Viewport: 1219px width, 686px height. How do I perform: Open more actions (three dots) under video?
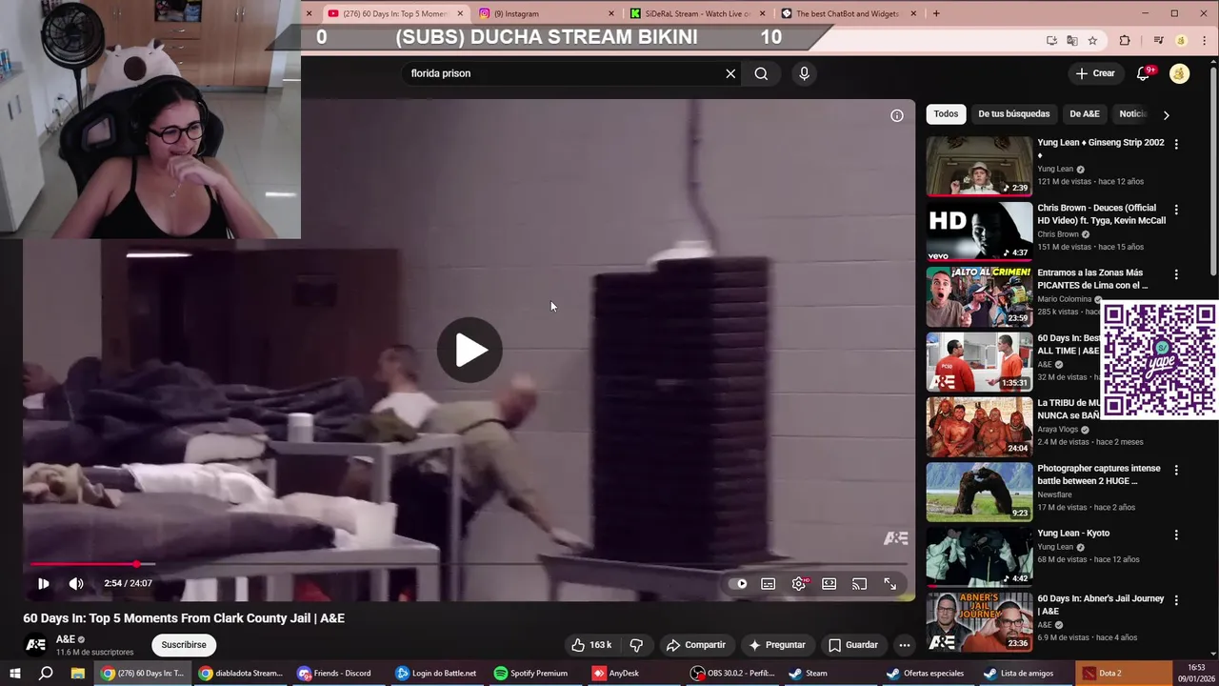[905, 645]
